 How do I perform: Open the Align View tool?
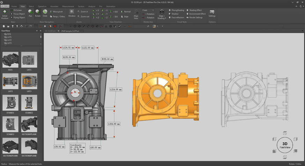[x=136, y=14]
